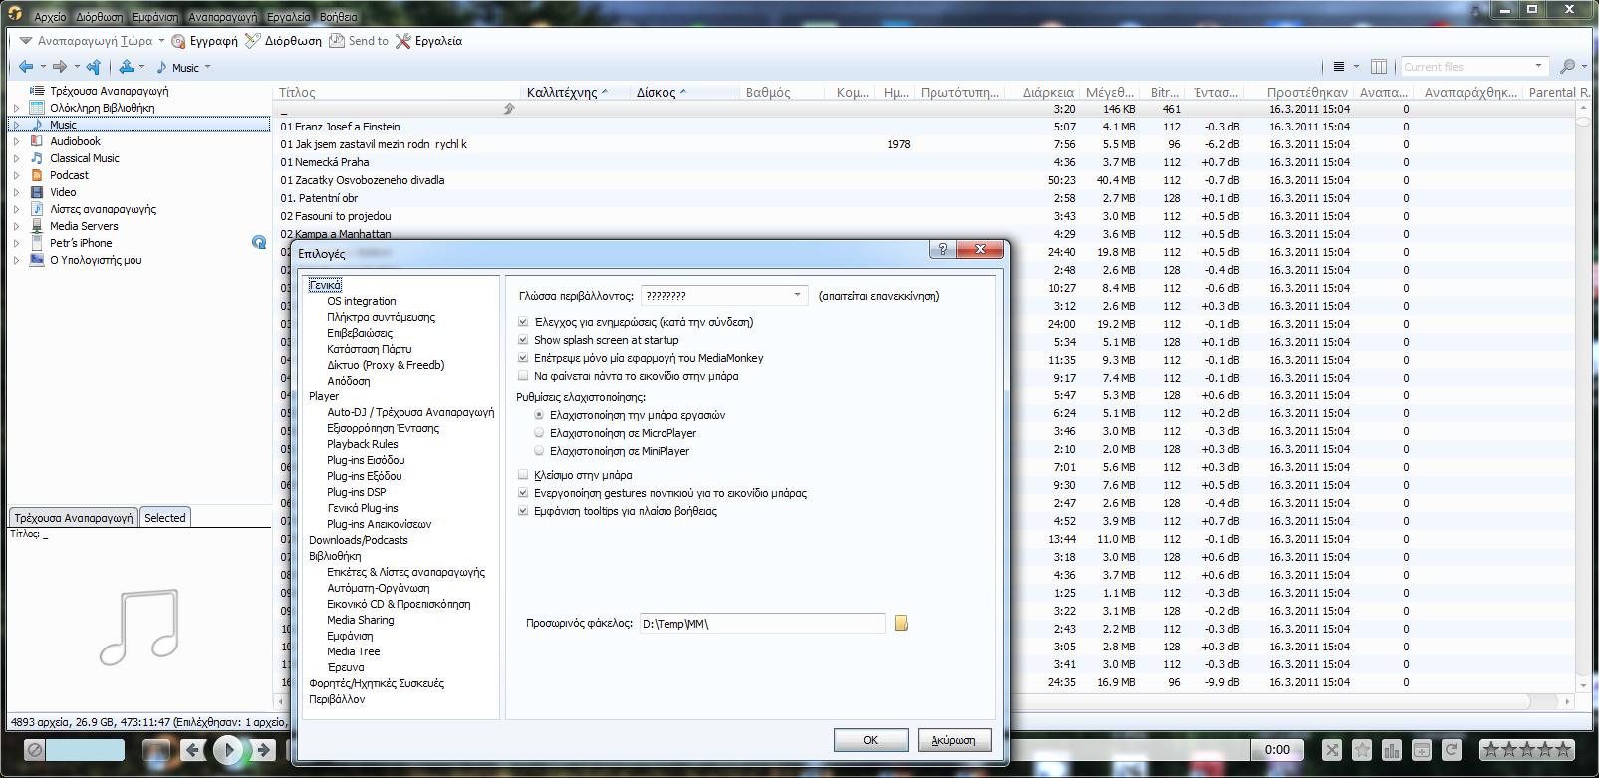This screenshot has height=778, width=1599.
Task: Expand the Audiobook tree node
Action: (16, 141)
